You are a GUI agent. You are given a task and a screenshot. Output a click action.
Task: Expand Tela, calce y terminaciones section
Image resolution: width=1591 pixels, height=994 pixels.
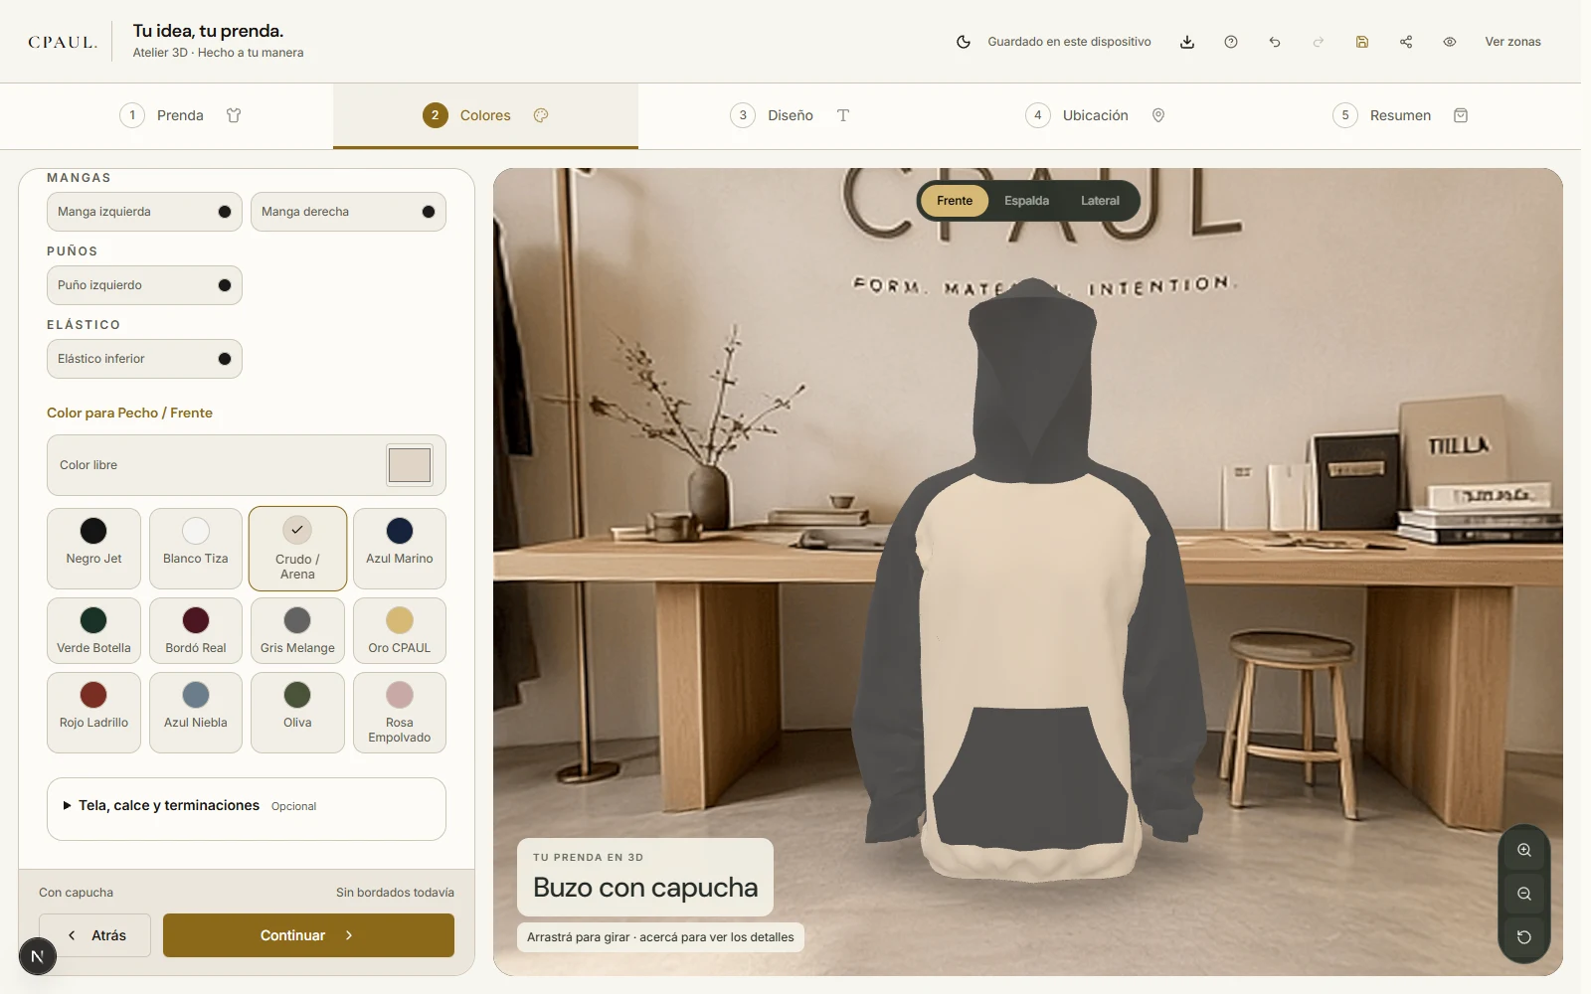click(x=247, y=806)
